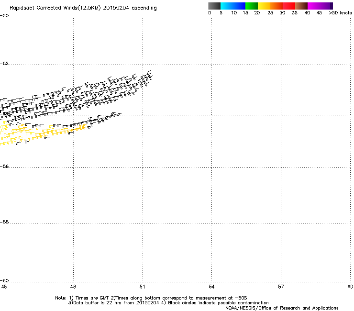354x311 pixels.
Task: Click the "-58" latitude axis label
Action: click(x=4, y=222)
